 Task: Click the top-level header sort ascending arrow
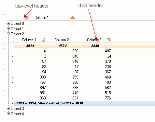72,18
